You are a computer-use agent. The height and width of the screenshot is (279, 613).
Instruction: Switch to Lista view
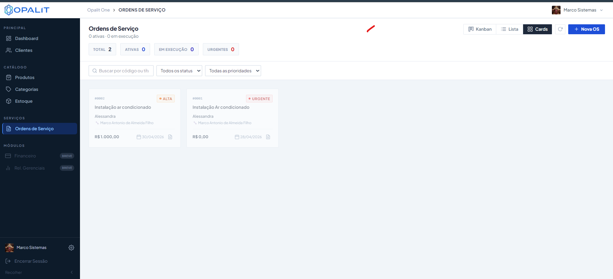510,29
